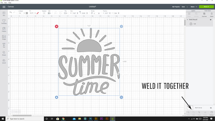
Task: Click the Rotate icon in toolbar
Action: (92, 13)
